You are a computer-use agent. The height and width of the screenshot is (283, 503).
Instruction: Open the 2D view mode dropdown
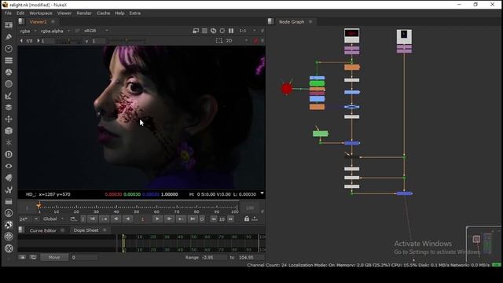(237, 41)
